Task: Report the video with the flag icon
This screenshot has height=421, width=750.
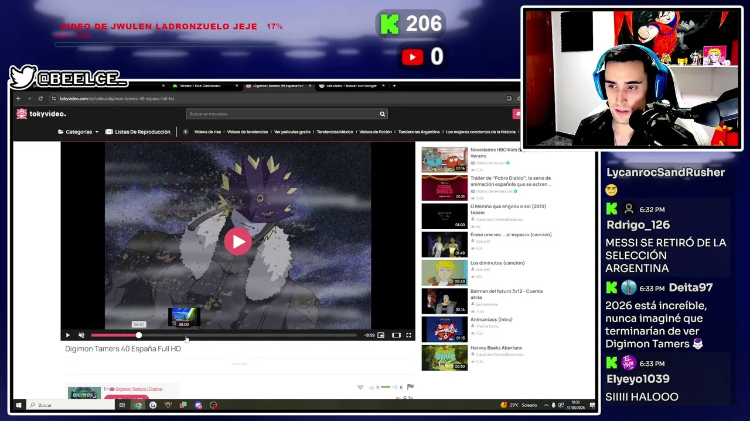Action: click(x=410, y=387)
